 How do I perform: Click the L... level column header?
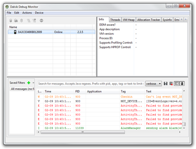point(40,92)
